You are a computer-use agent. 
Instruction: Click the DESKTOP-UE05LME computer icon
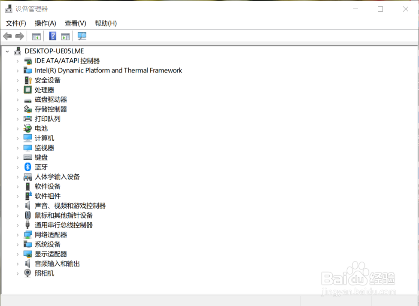17,51
